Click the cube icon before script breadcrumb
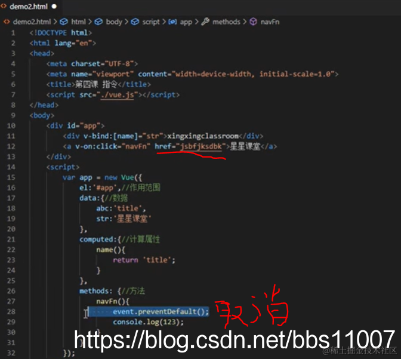The width and height of the screenshot is (401, 359). pos(135,22)
